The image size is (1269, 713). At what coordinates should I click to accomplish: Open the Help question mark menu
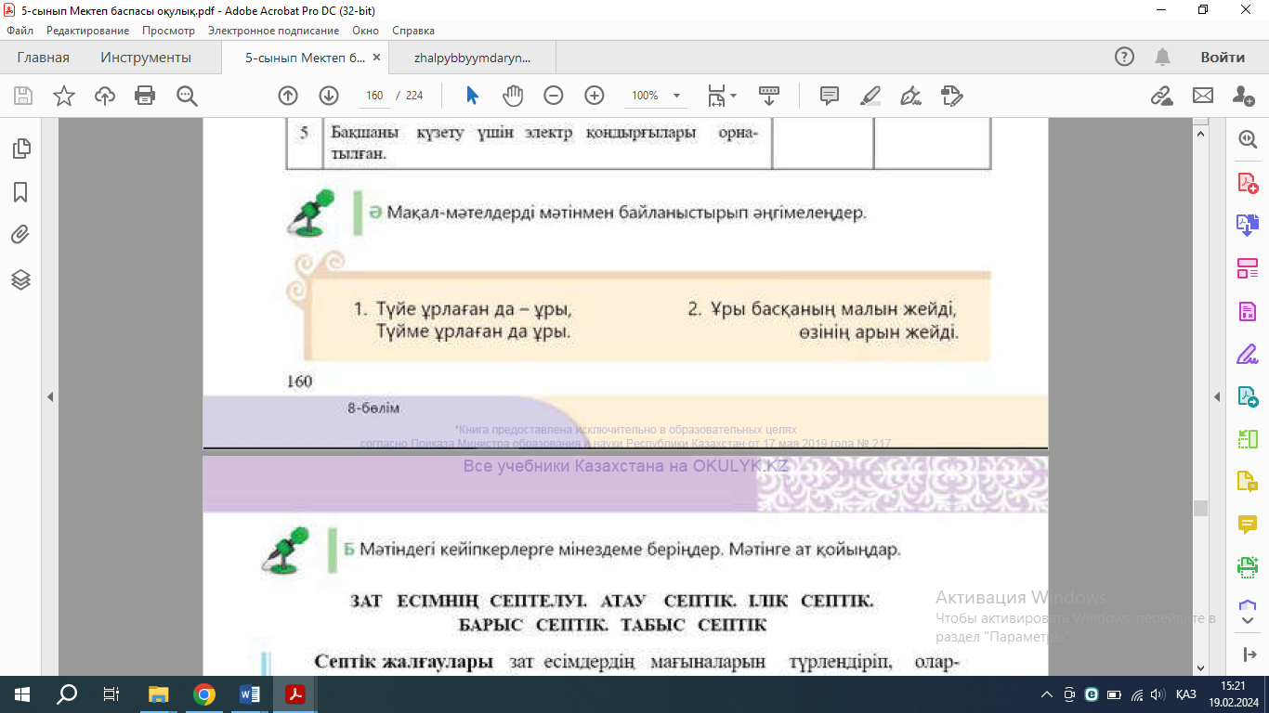(x=1124, y=58)
